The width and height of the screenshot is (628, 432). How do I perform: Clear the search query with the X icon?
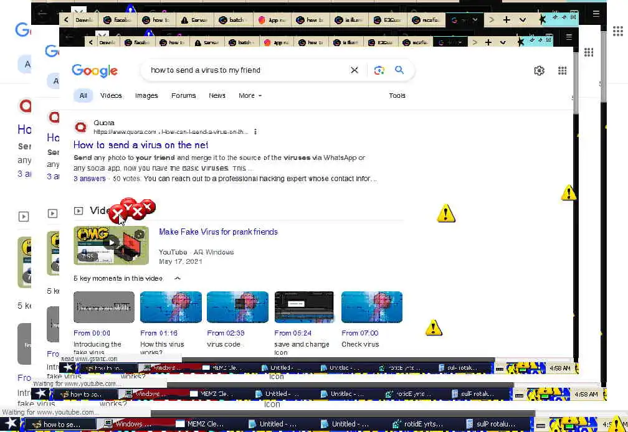click(354, 70)
